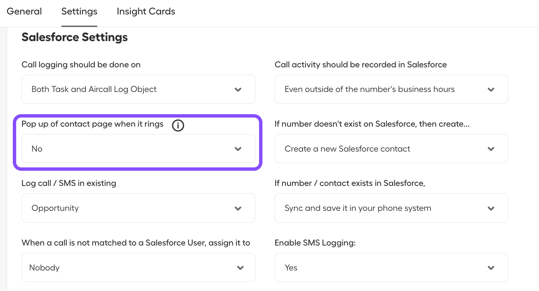
Task: Open the 'Sync and save it in your phone system' dropdown
Action: (x=391, y=208)
